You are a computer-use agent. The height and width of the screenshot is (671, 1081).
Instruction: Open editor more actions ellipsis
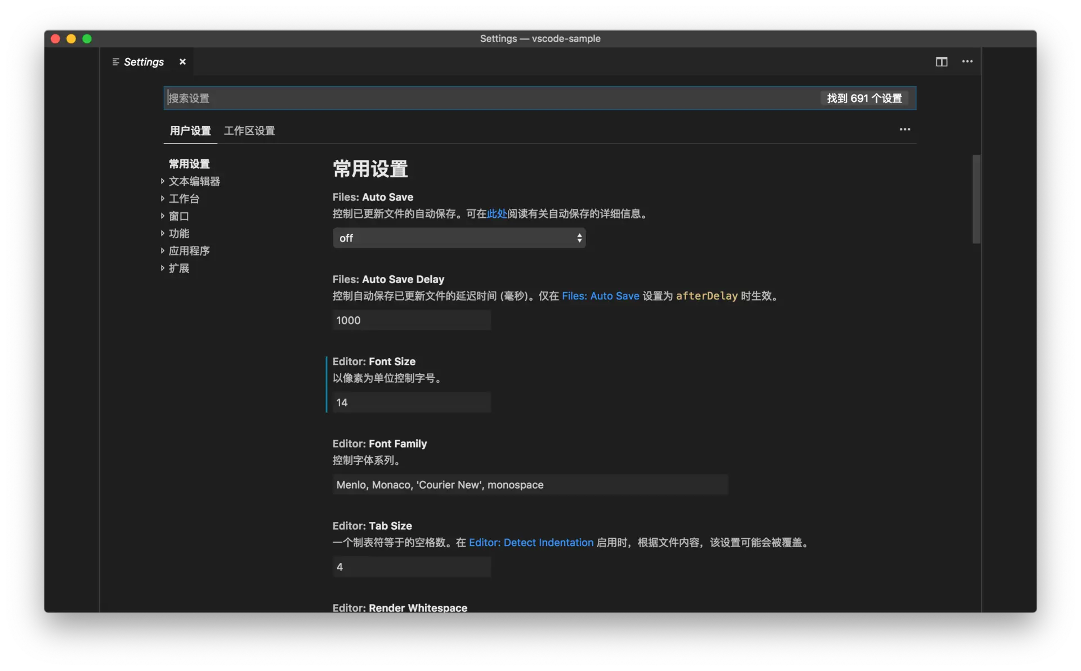pyautogui.click(x=967, y=62)
